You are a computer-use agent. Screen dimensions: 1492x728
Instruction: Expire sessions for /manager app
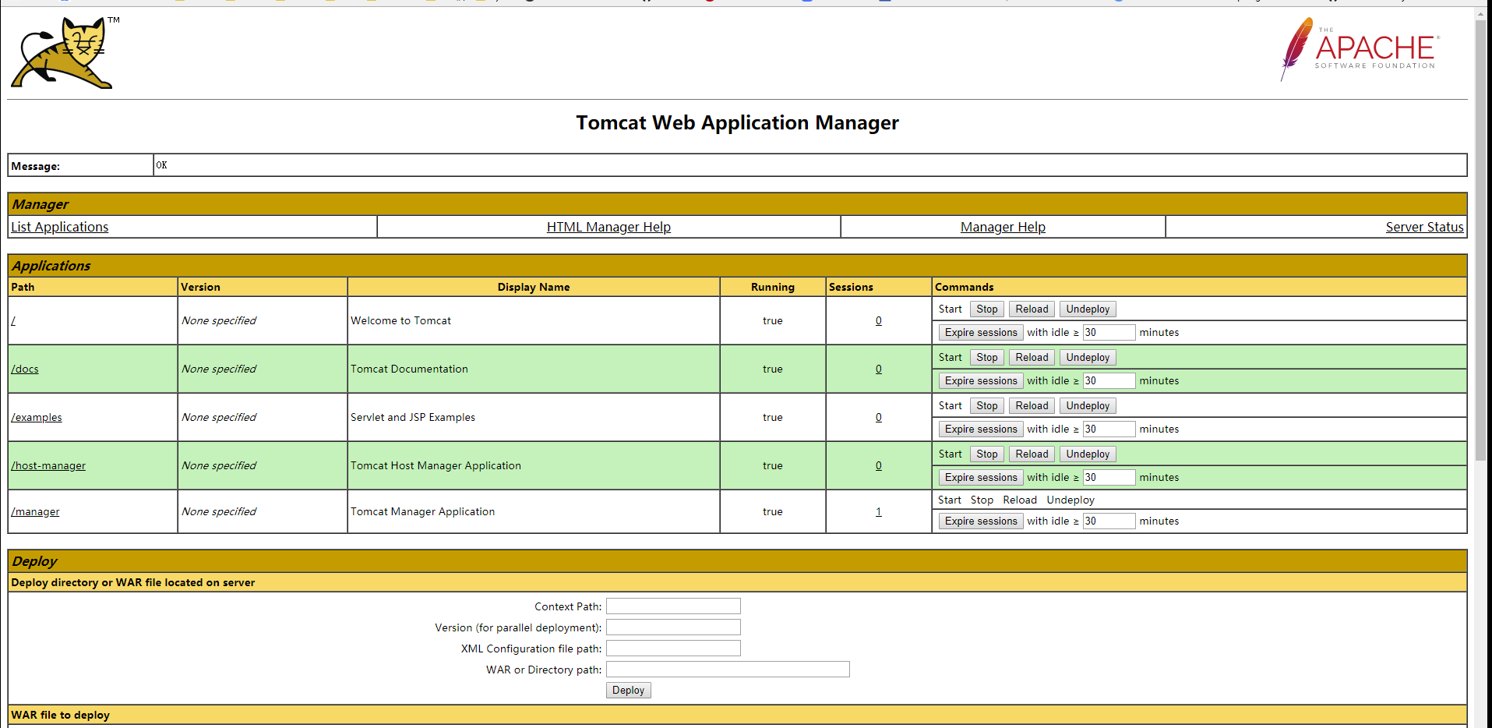[x=981, y=521]
